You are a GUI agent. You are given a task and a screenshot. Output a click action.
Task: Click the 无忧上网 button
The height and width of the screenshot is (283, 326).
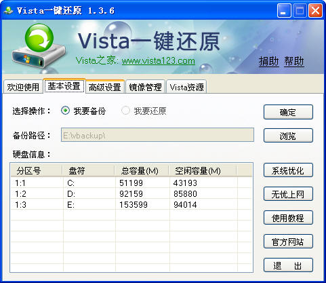coord(288,194)
